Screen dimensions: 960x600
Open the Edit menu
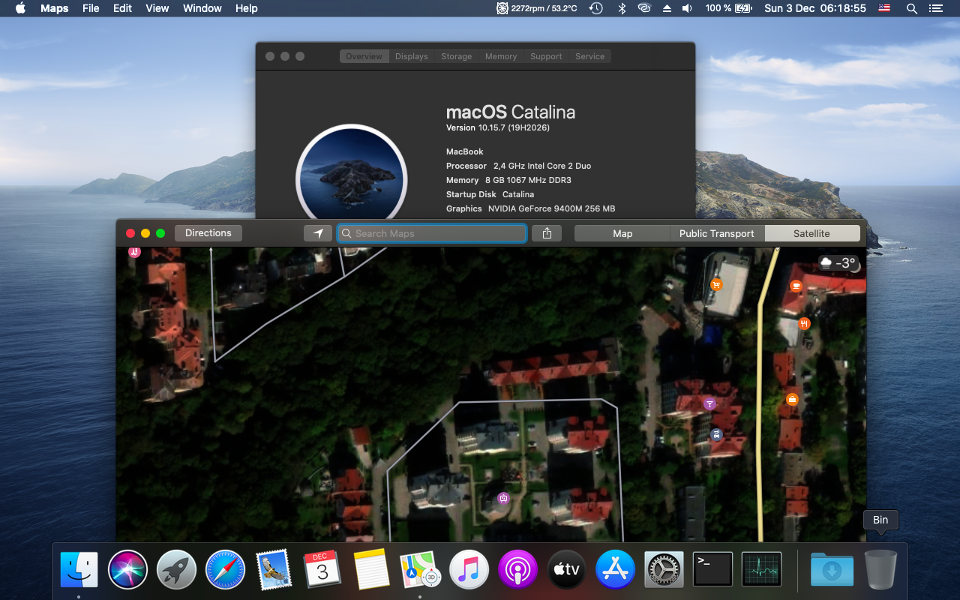pos(122,8)
